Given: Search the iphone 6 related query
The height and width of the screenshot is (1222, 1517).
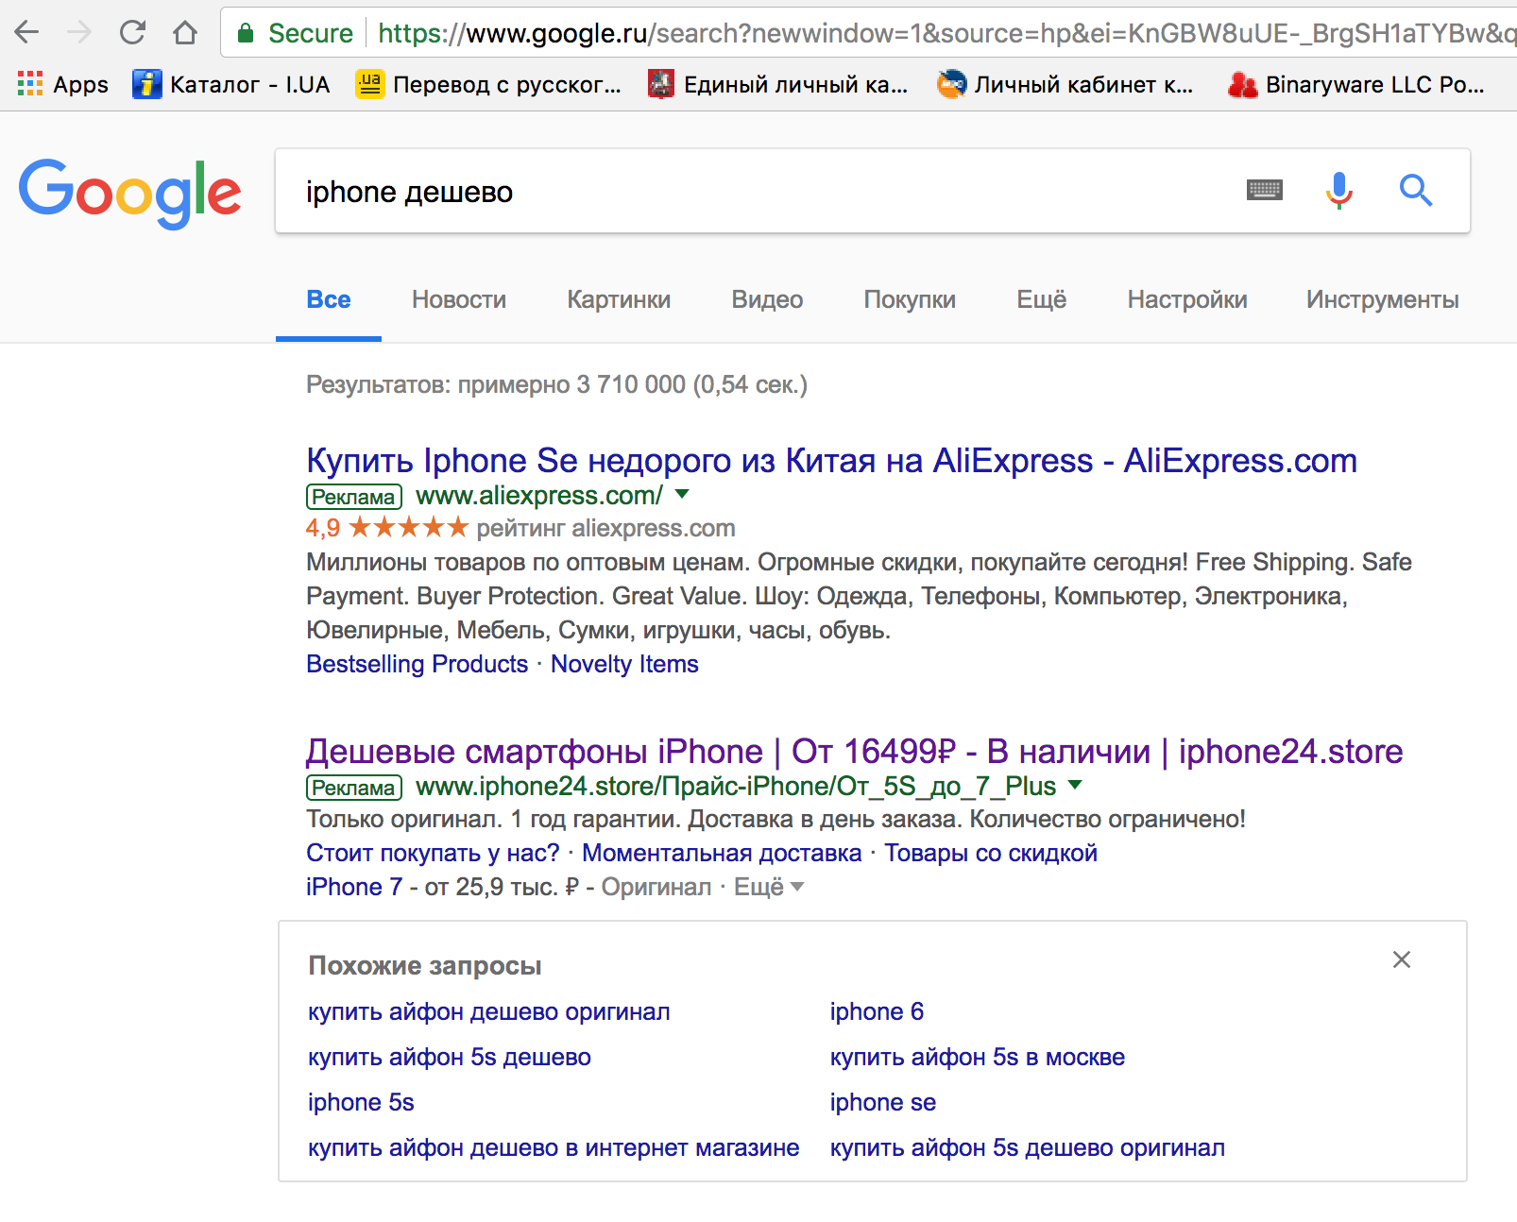Looking at the screenshot, I should point(877,1011).
